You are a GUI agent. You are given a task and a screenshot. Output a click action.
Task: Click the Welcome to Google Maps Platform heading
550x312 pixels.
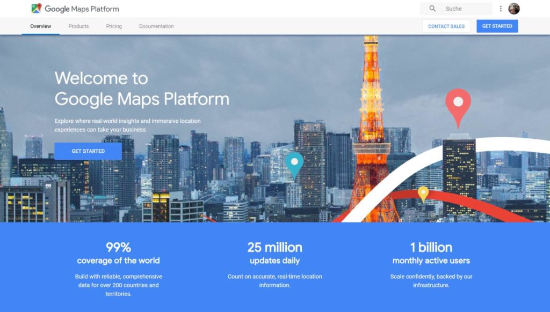(141, 89)
